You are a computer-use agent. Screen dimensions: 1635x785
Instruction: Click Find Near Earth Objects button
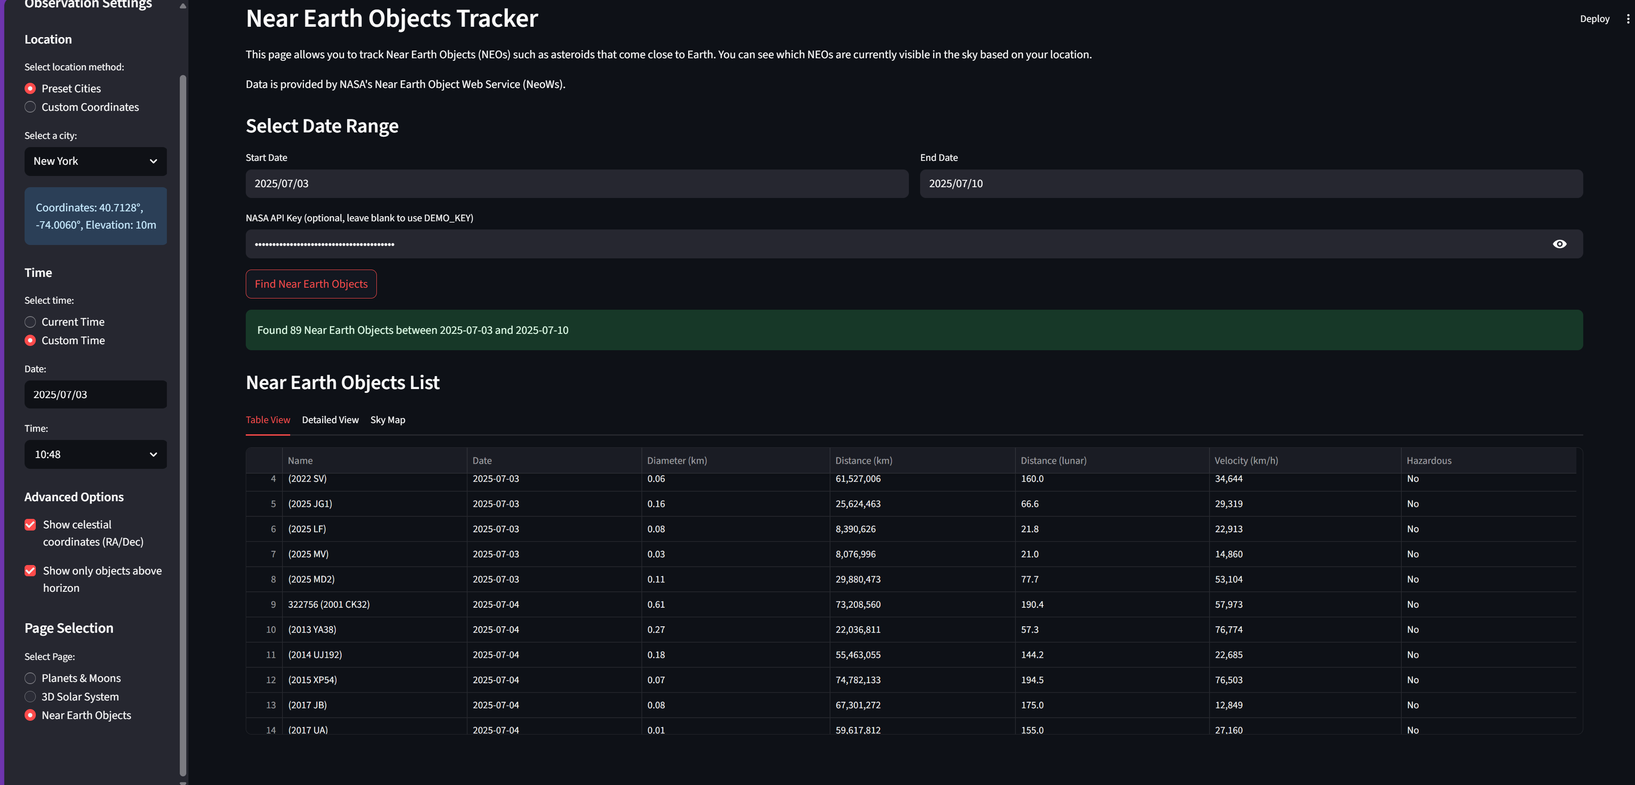311,284
